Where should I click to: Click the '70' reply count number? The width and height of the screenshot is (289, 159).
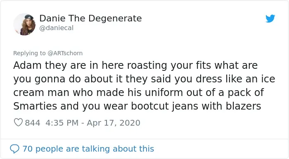28,149
